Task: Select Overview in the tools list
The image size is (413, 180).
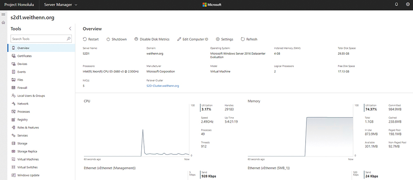Action: click(x=41, y=48)
